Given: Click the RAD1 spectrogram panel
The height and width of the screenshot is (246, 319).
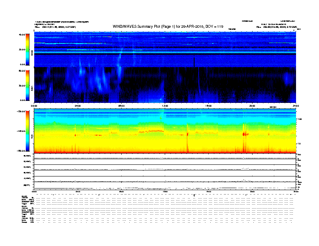Looking at the screenshot, I should coord(165,85).
